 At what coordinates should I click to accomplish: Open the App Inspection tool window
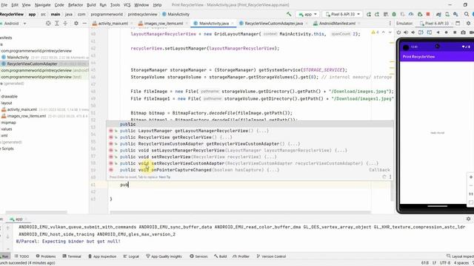(x=102, y=256)
